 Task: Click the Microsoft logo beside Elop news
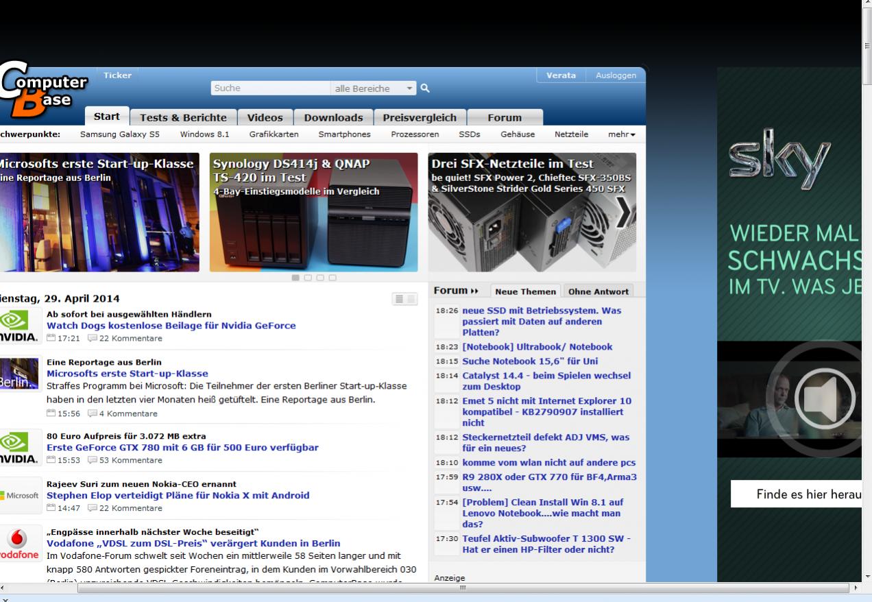tap(21, 495)
